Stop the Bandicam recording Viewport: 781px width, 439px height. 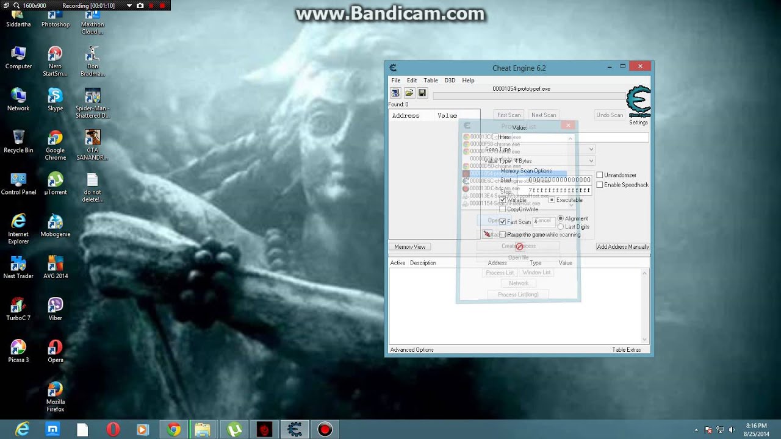point(162,5)
